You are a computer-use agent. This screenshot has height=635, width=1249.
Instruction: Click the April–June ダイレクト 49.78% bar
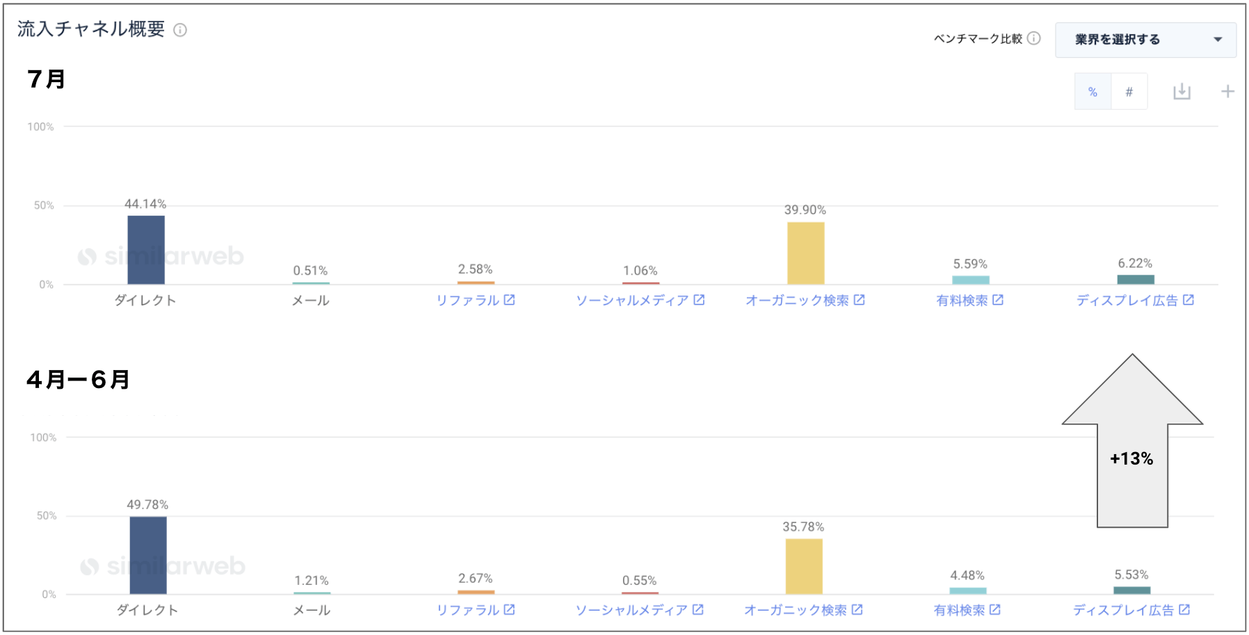[x=148, y=555]
